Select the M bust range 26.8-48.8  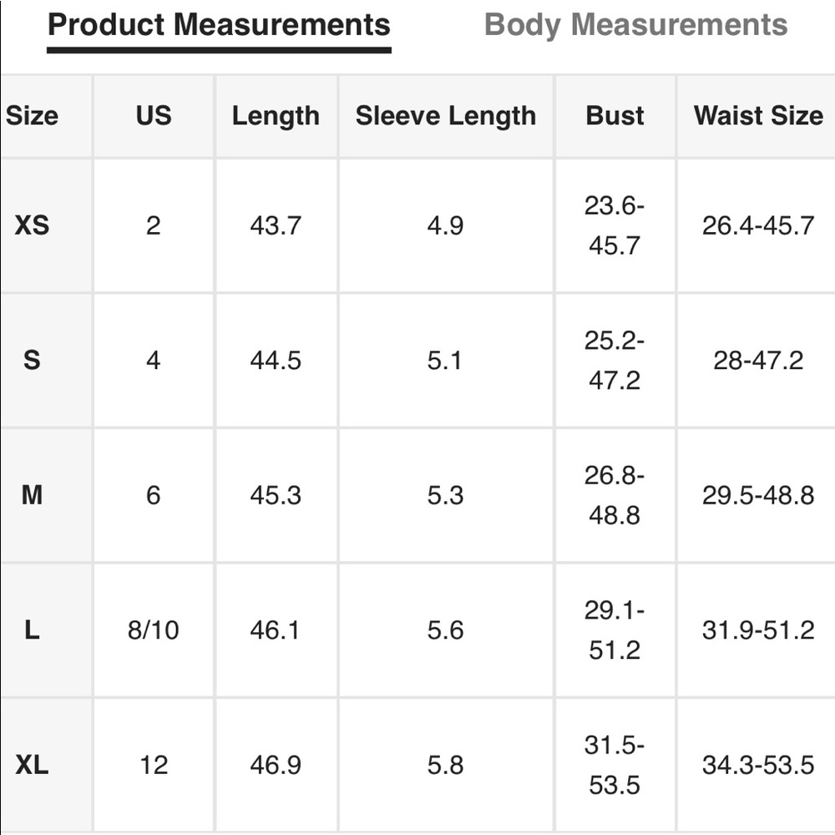coord(615,495)
